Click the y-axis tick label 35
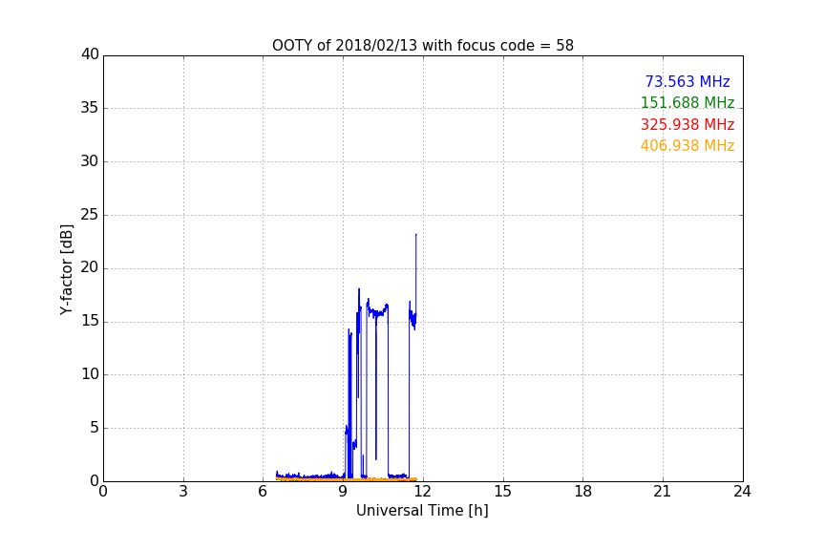Image resolution: width=825 pixels, height=550 pixels. coord(90,108)
